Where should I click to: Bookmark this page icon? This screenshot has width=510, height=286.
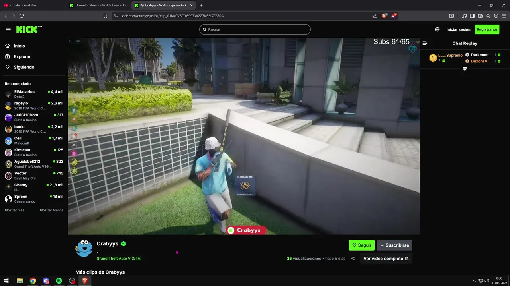(x=105, y=16)
